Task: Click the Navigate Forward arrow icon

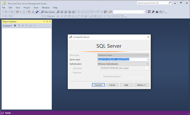Action: pyautogui.click(x=12, y=12)
